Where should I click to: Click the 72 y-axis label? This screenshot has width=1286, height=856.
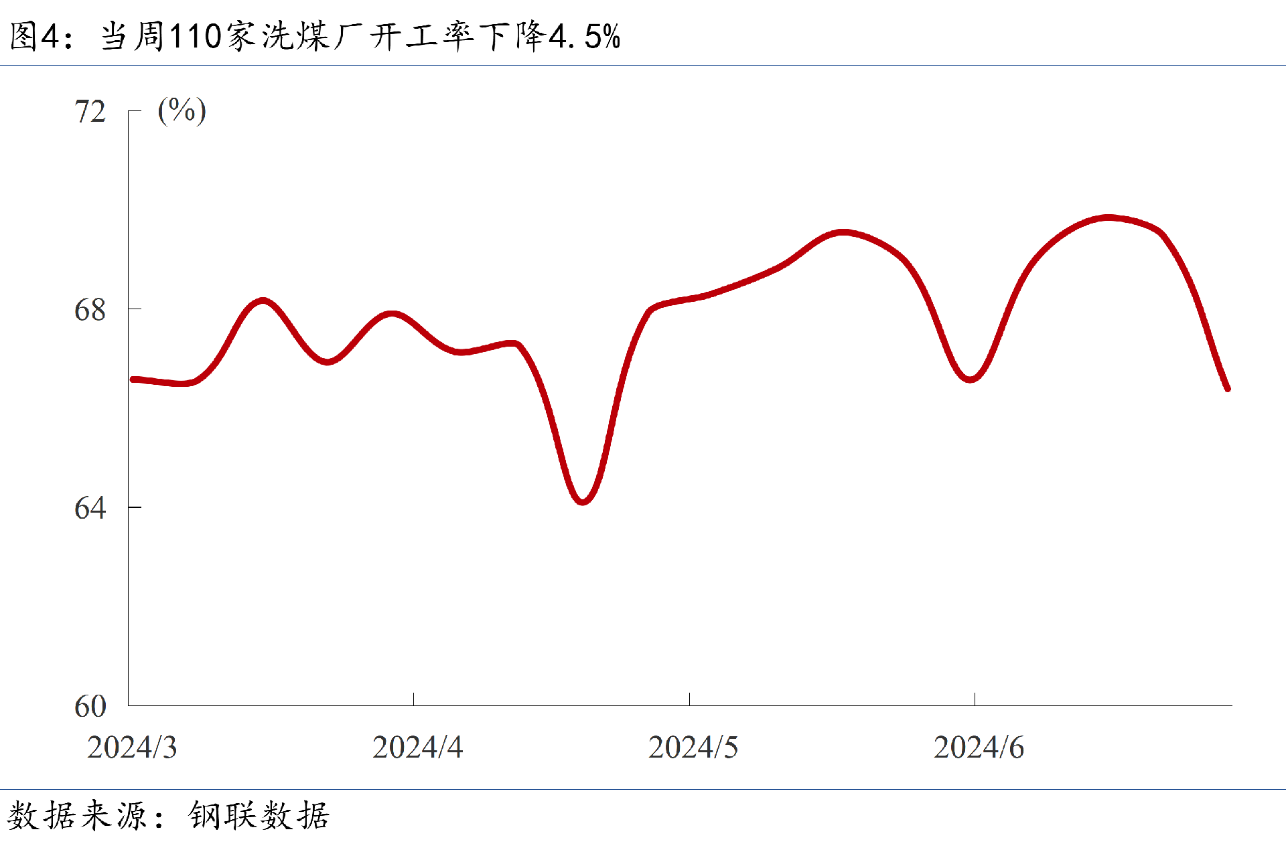tap(90, 112)
